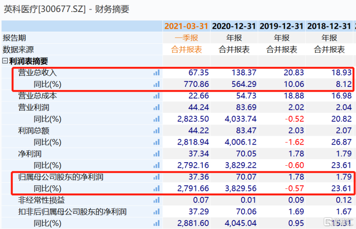Click the 一季报 report period cell
Screen dimensions: 356x229
click(187, 38)
